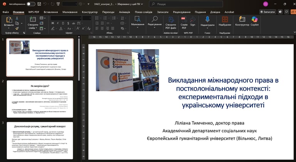Click the WPS Sign pen icon
The width and height of the screenshot is (296, 162).
pyautogui.click(x=193, y=19)
